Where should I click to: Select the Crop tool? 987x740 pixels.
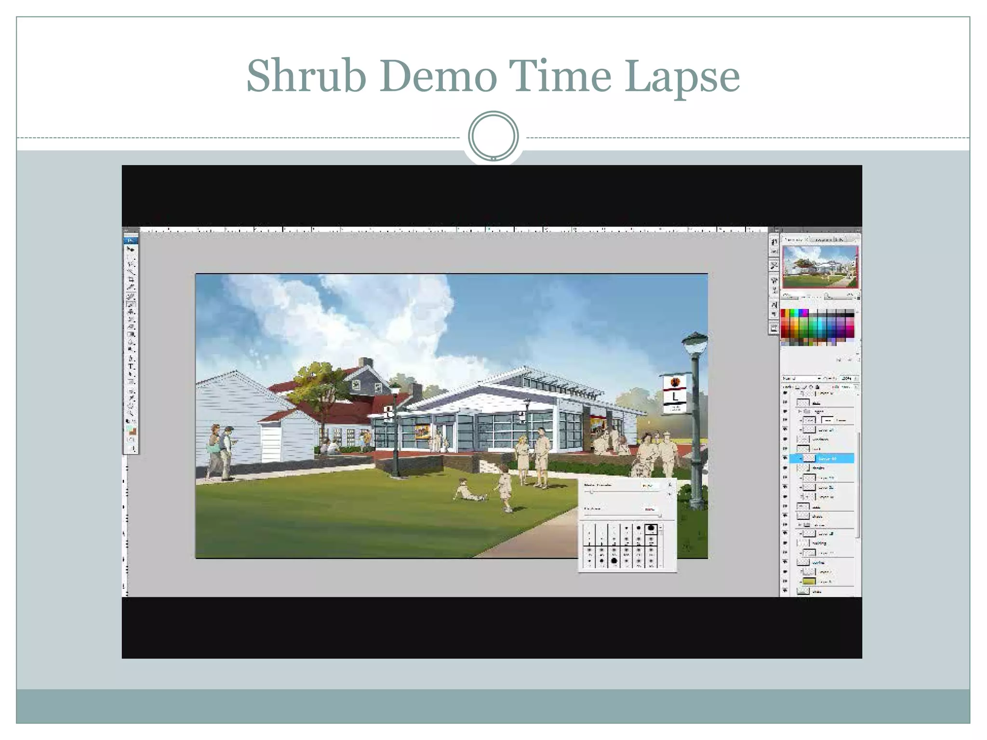pos(131,279)
